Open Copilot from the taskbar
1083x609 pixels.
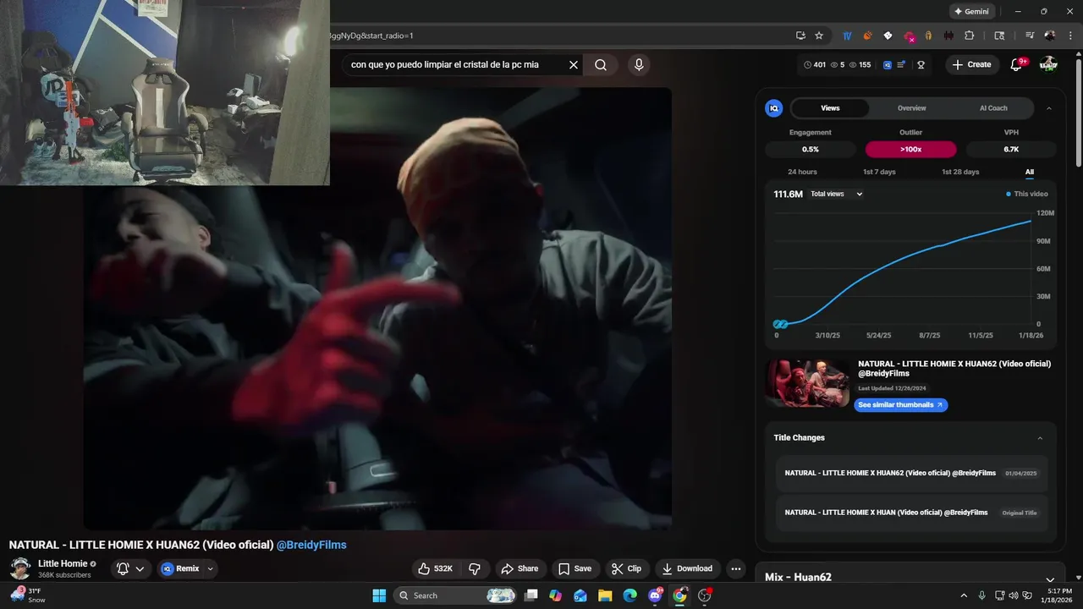pos(555,595)
